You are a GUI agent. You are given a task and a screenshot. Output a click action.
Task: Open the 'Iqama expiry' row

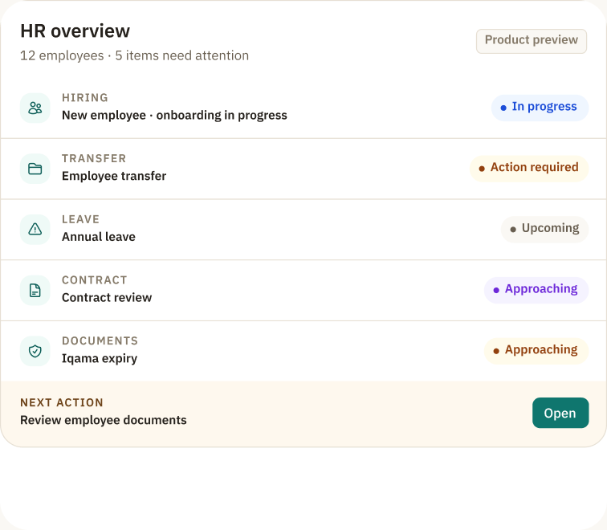point(303,351)
